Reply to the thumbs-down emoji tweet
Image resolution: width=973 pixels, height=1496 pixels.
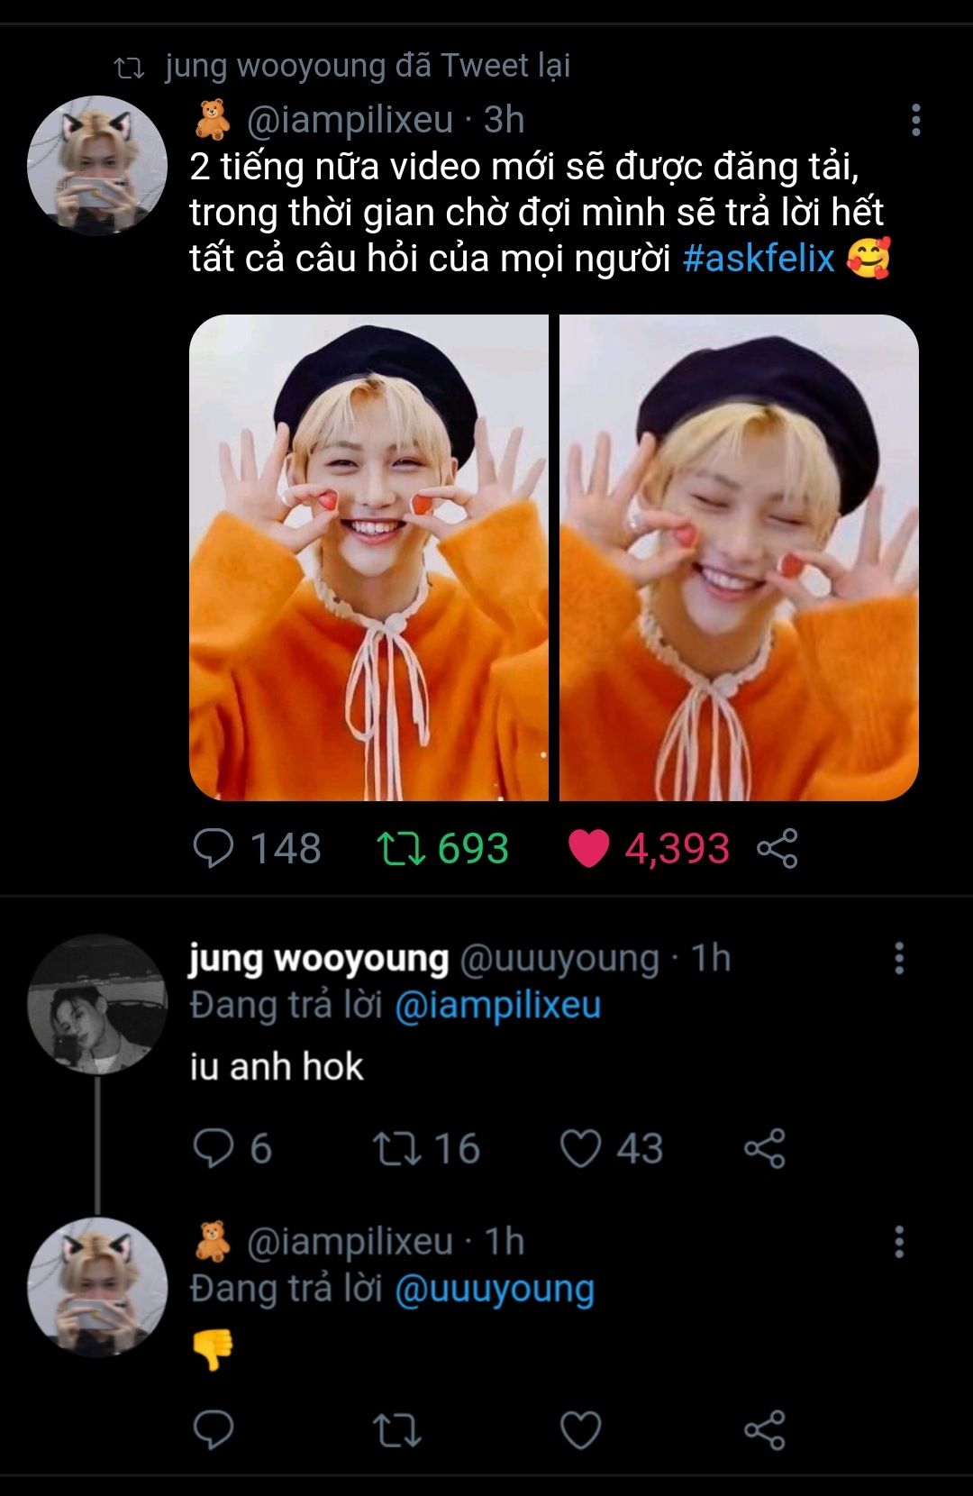(x=214, y=1429)
